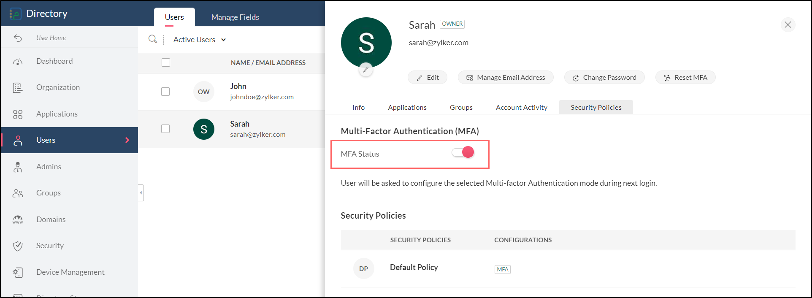Click the Change Password button
This screenshot has height=298, width=812.
pos(604,78)
